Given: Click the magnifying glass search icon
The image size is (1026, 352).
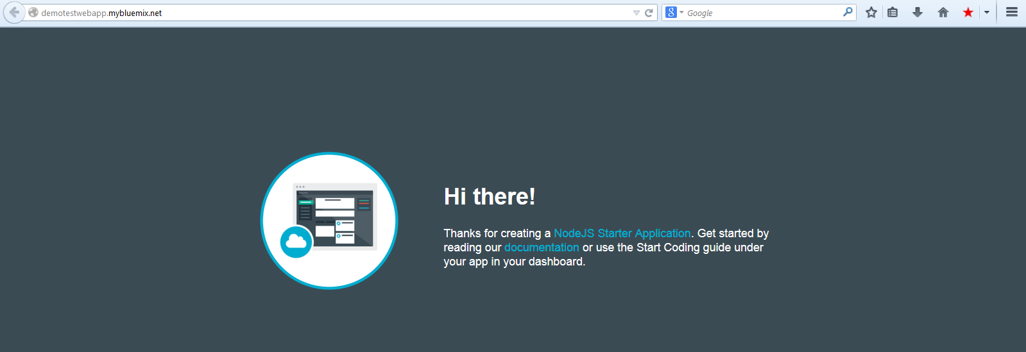Looking at the screenshot, I should [848, 12].
